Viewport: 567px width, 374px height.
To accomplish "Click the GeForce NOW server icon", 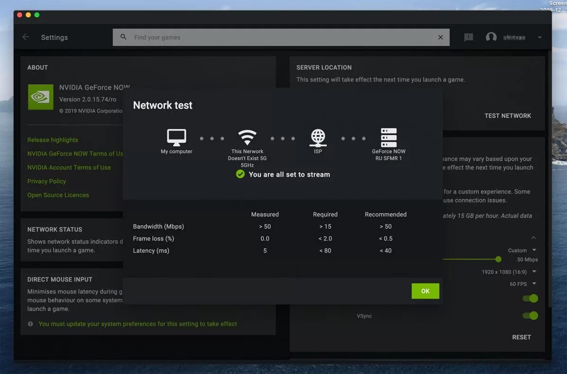I will (x=389, y=137).
